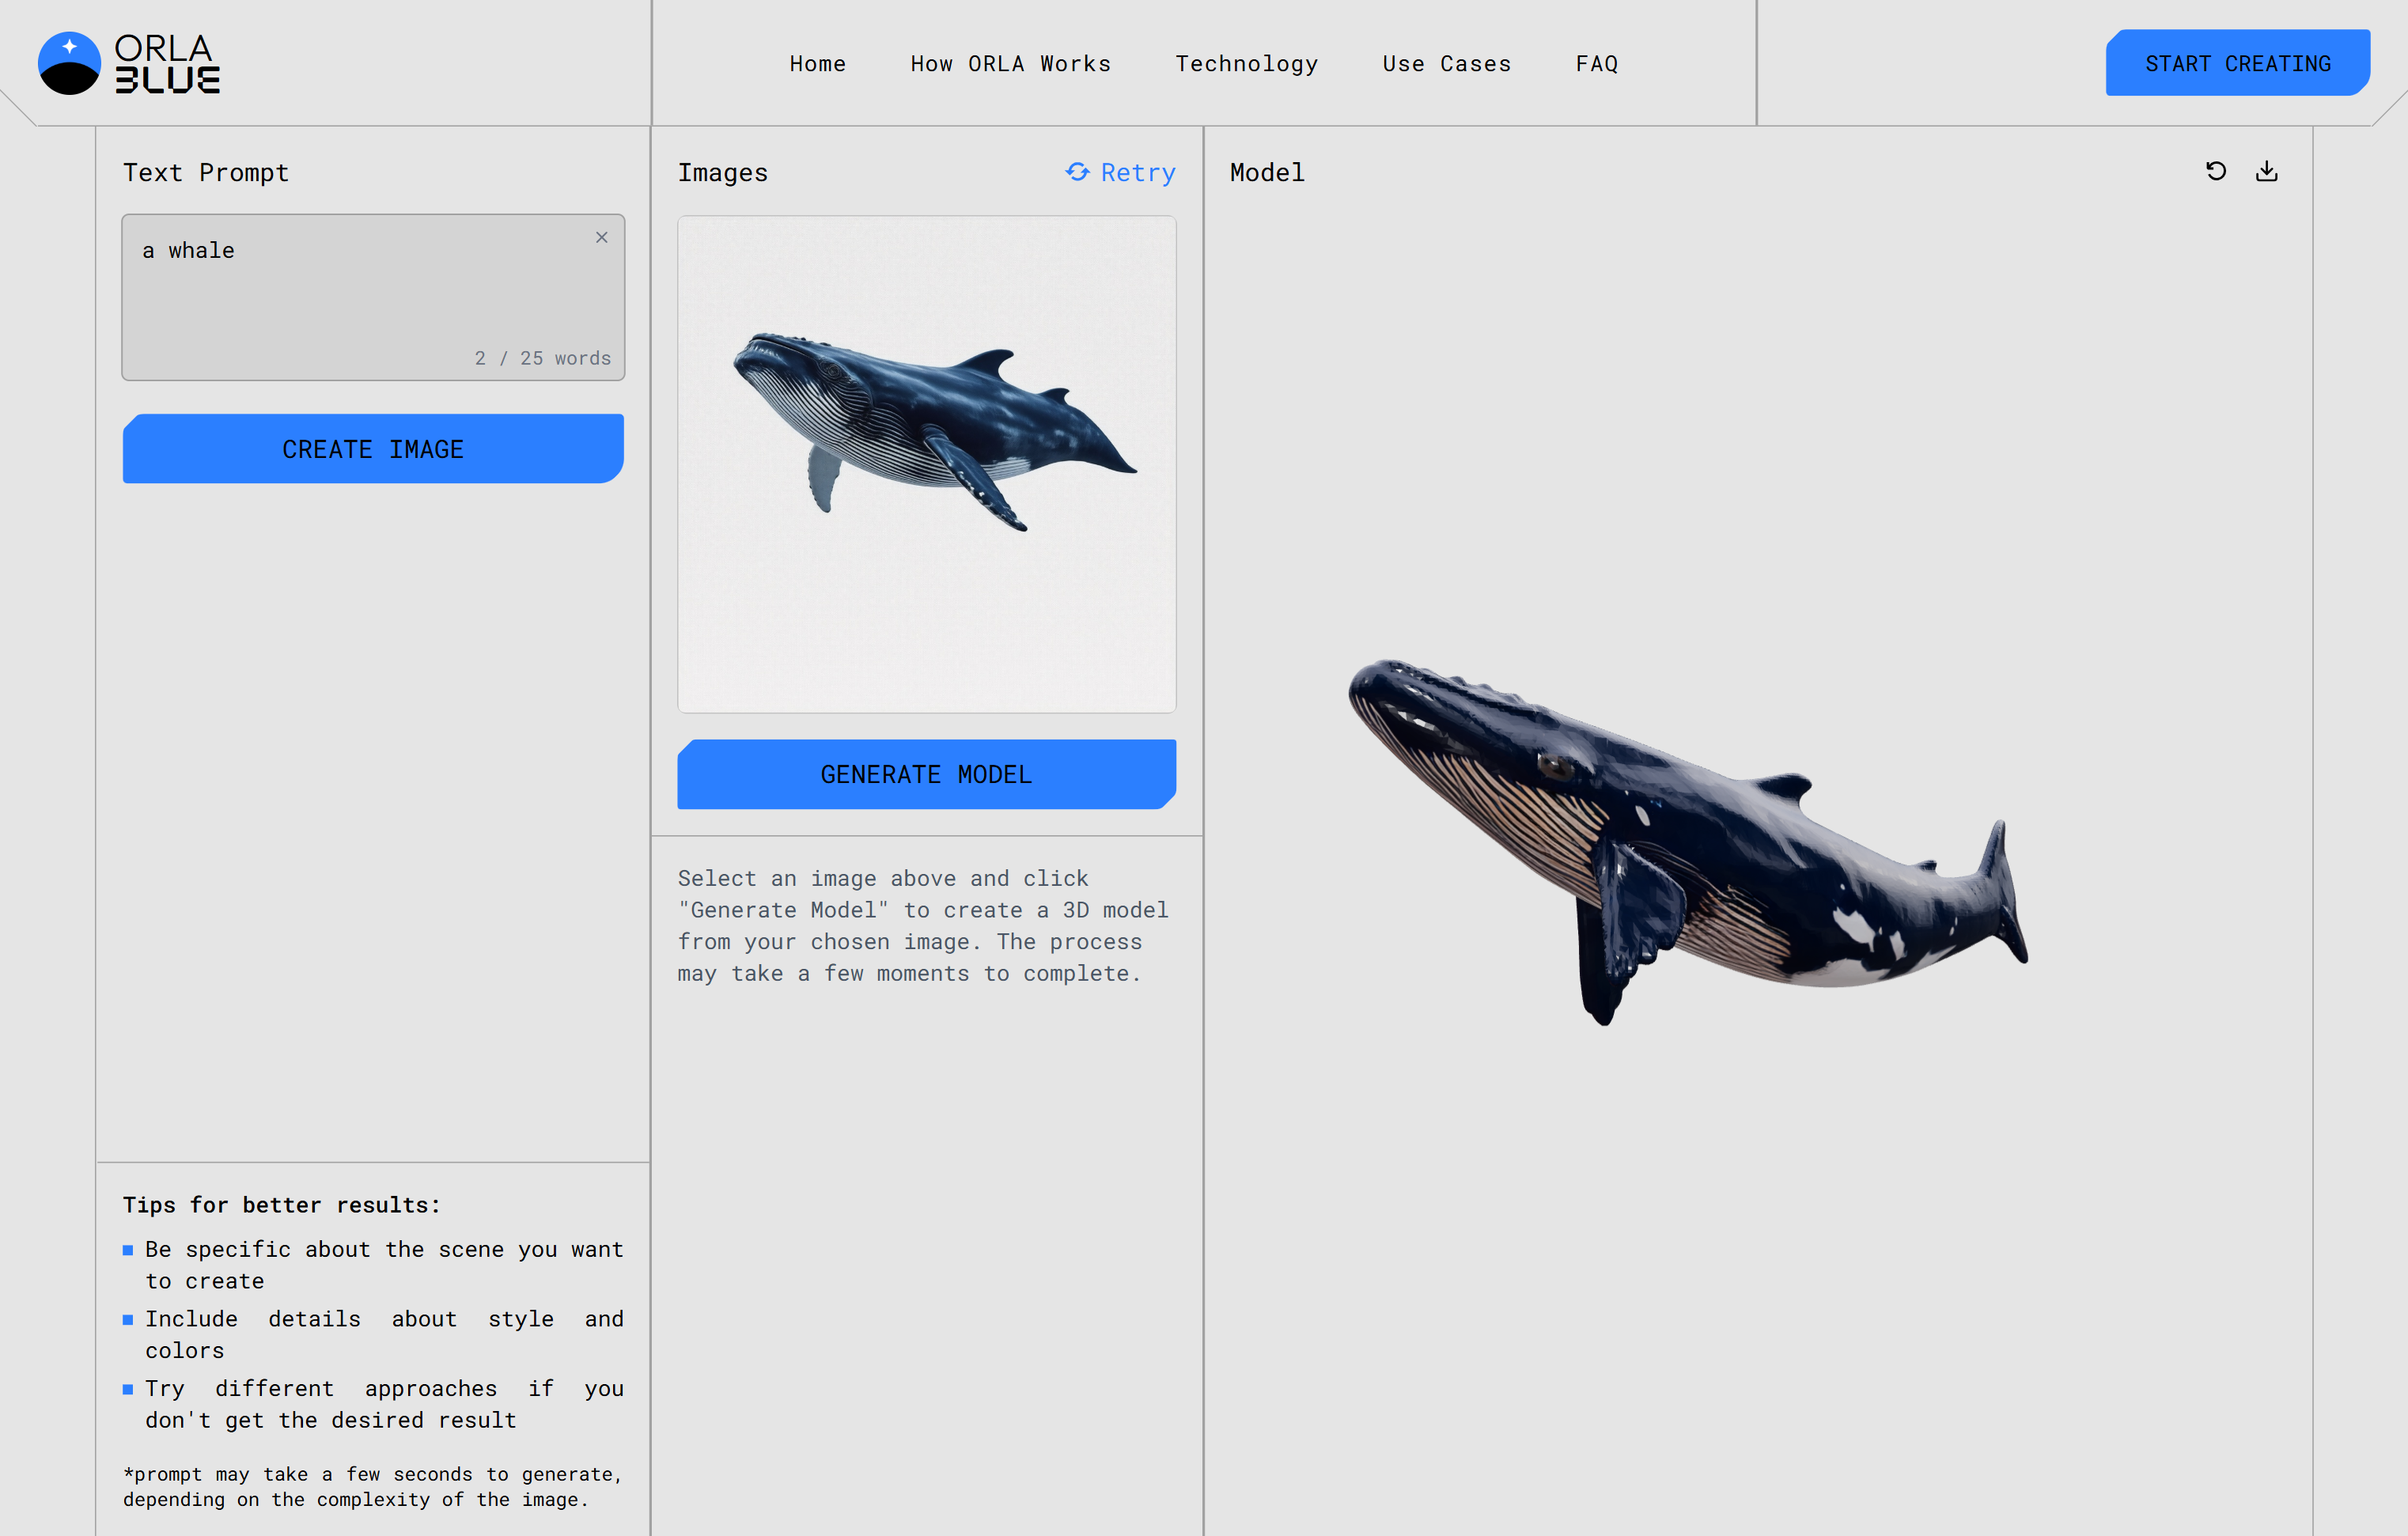2408x1536 pixels.
Task: Go to How ORLA Works
Action: click(x=1011, y=64)
